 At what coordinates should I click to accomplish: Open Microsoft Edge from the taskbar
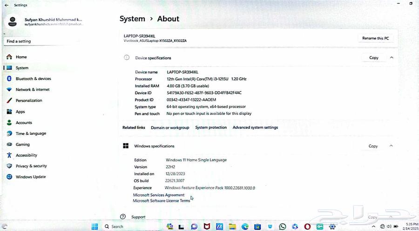[x=245, y=226]
